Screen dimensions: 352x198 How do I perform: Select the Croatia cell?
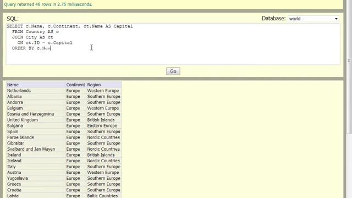[36, 190]
